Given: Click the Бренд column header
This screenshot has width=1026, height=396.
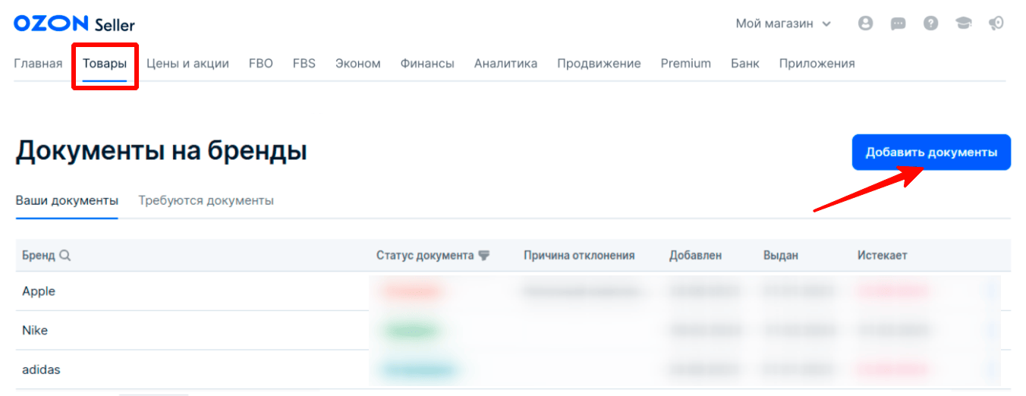Looking at the screenshot, I should click(39, 256).
